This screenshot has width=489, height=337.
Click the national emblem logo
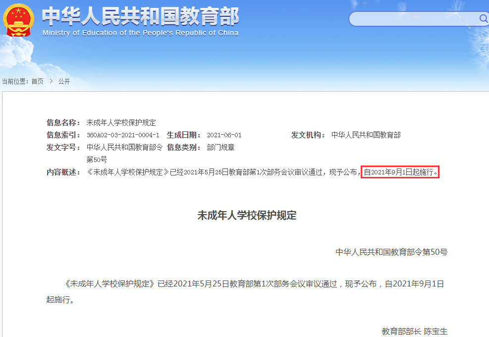tap(18, 20)
